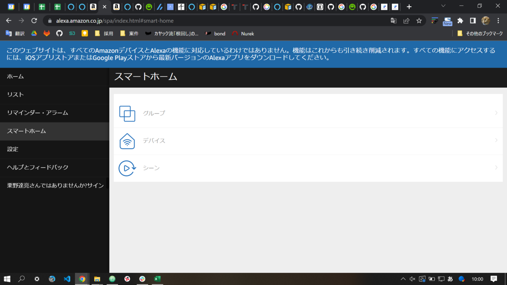Click the circular play Scenes icon

tap(127, 168)
